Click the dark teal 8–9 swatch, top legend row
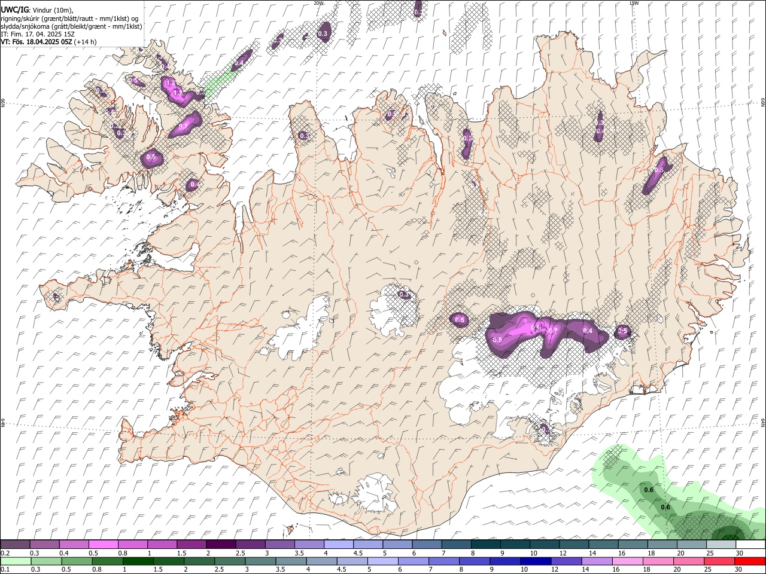This screenshot has width=766, height=574. pos(486,544)
